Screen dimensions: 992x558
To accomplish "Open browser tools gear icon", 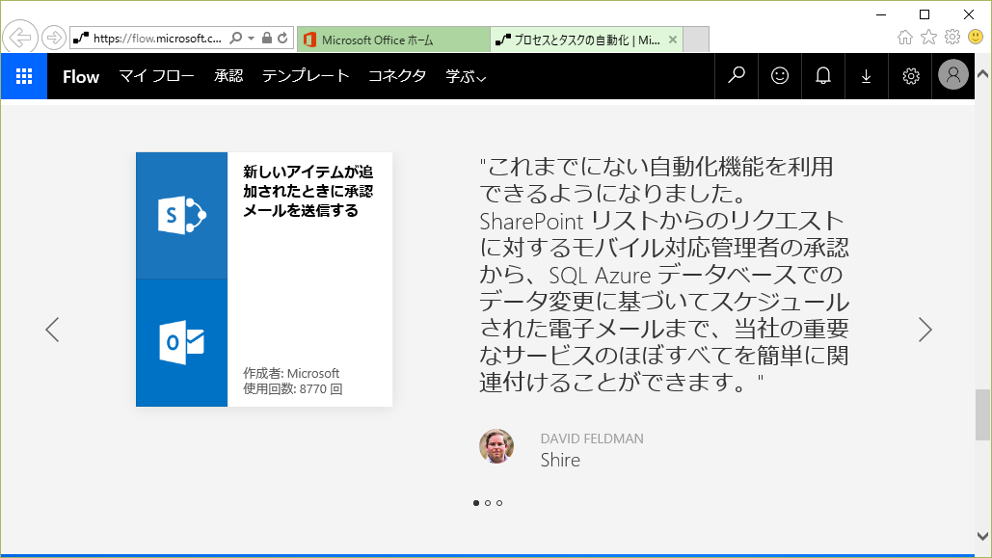I will (x=952, y=37).
